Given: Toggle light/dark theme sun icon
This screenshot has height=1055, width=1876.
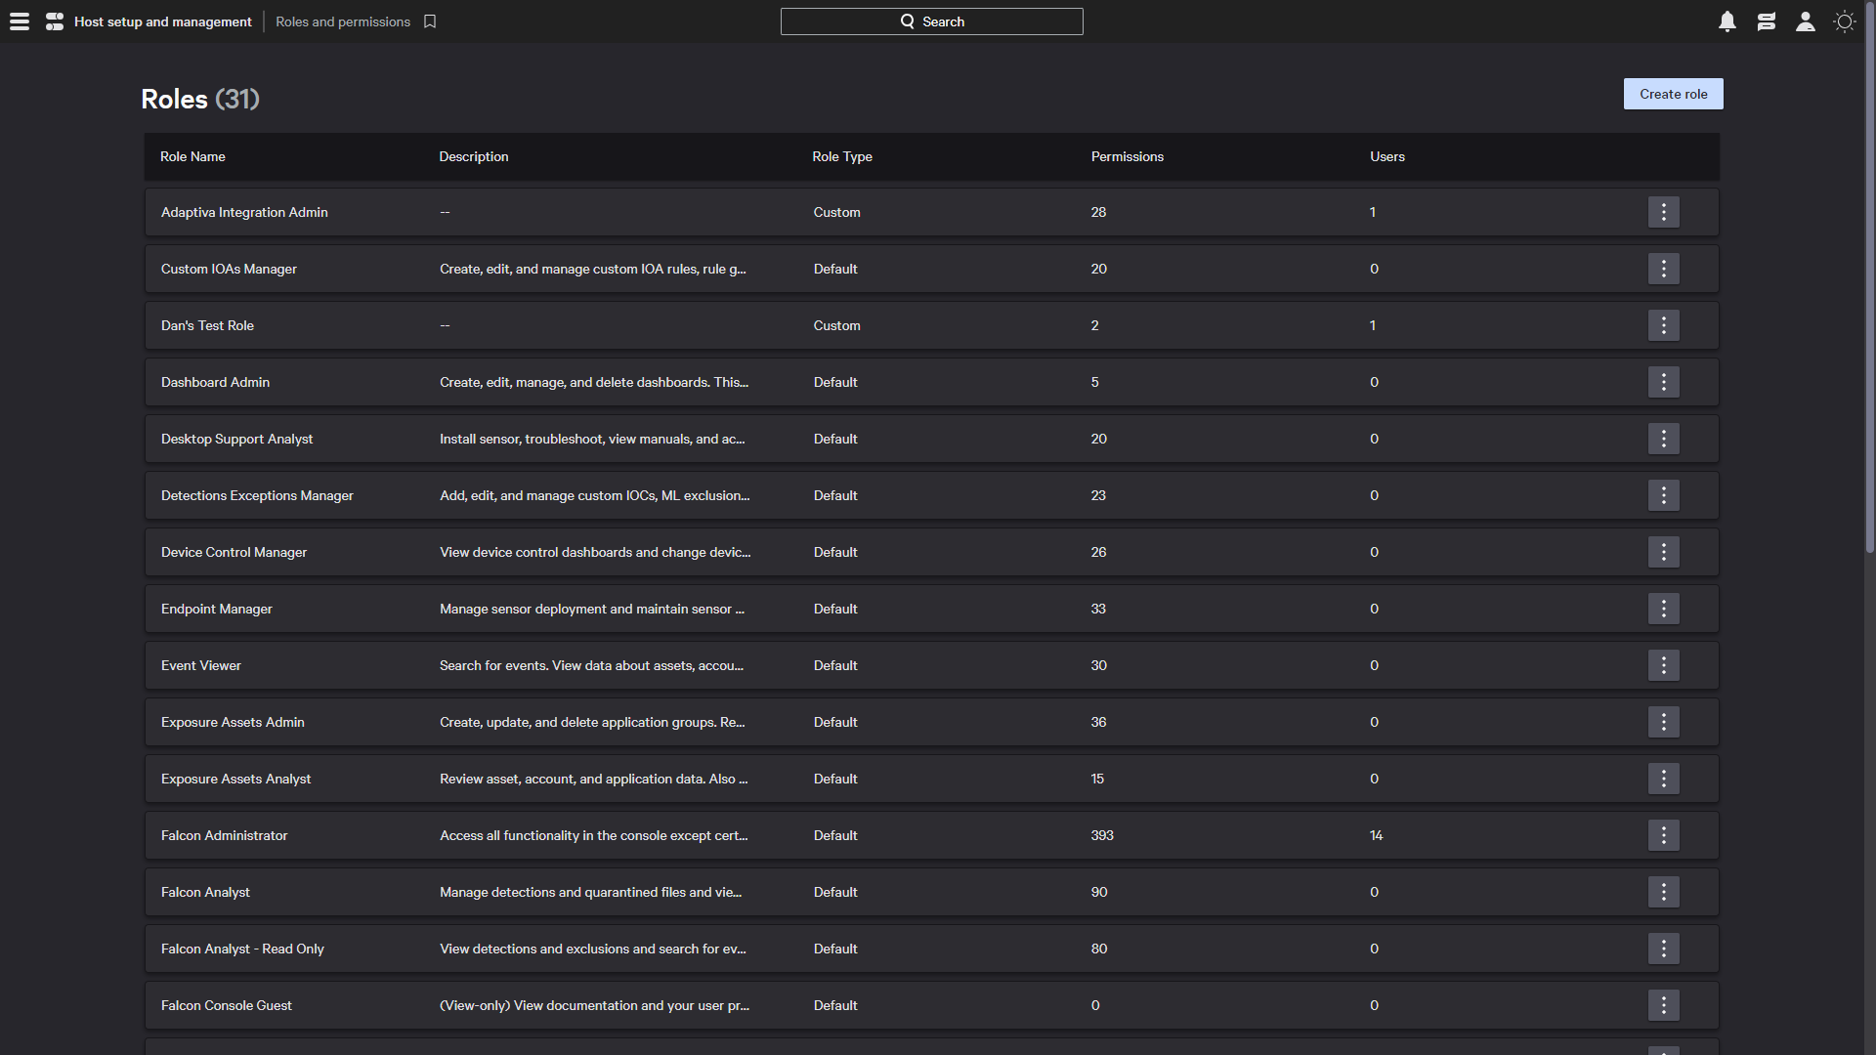Looking at the screenshot, I should click(x=1844, y=21).
